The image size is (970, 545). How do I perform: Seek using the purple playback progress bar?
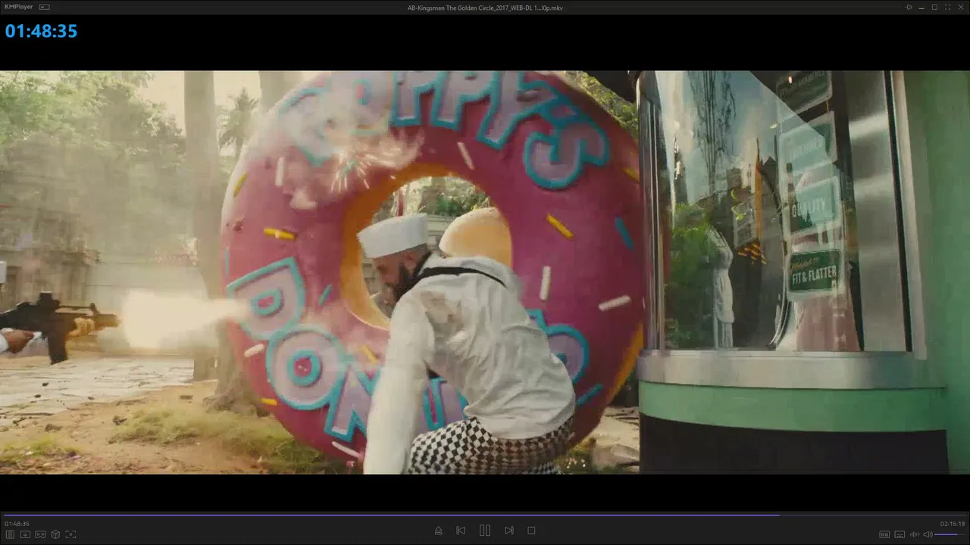(x=485, y=515)
